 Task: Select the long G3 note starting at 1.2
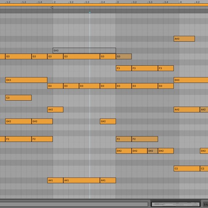tap(18, 57)
